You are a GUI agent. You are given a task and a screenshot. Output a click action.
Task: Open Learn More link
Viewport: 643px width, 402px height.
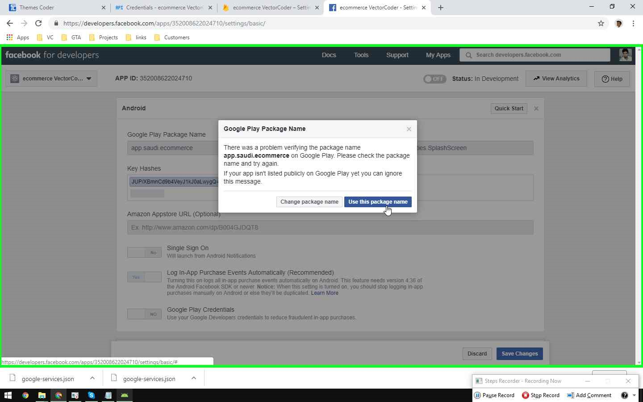tap(325, 293)
